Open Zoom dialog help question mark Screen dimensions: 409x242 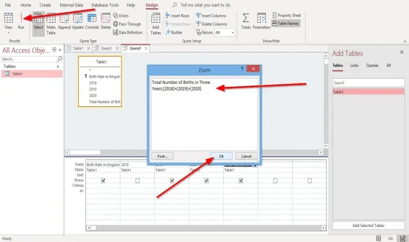click(x=242, y=69)
